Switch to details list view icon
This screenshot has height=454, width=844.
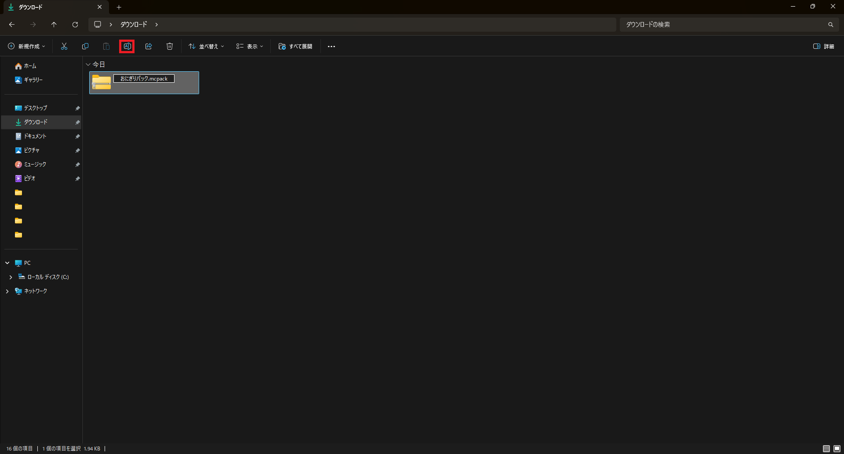click(826, 449)
